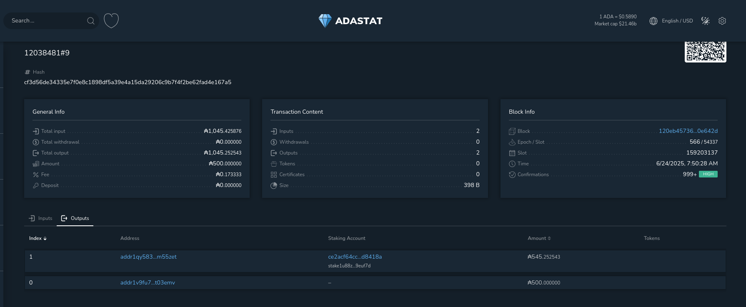Open the English / USD language selector

(677, 21)
